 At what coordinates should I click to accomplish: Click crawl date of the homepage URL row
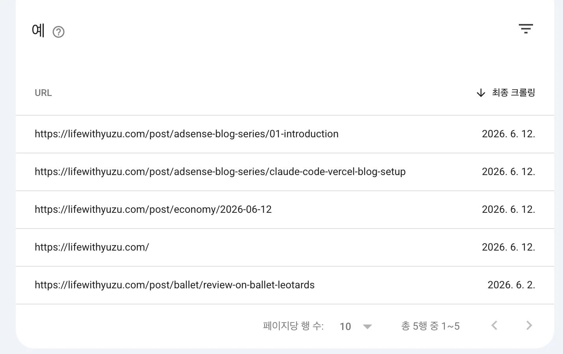[x=509, y=247]
